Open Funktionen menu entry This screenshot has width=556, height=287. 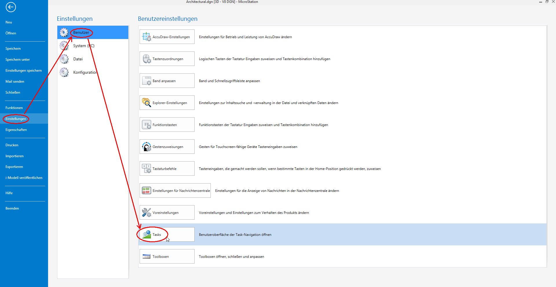click(14, 108)
